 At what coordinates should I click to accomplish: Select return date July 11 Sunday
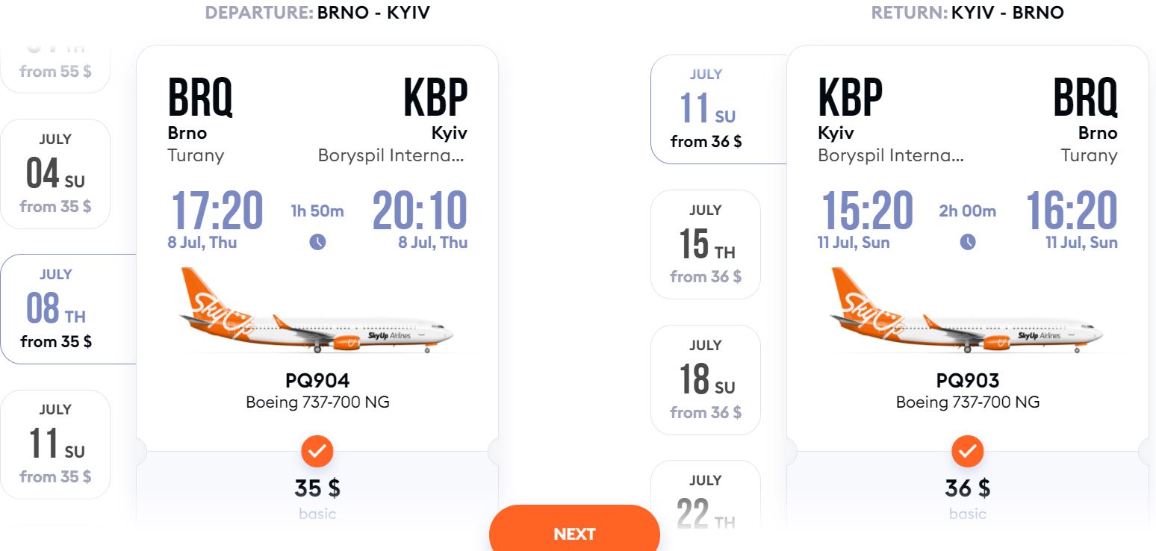(706, 109)
